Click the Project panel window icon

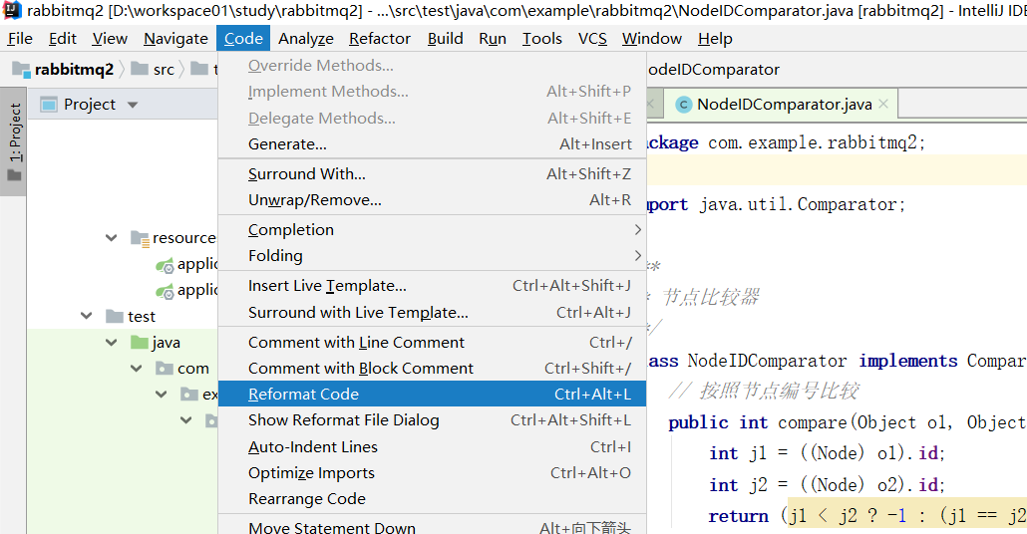tap(49, 105)
